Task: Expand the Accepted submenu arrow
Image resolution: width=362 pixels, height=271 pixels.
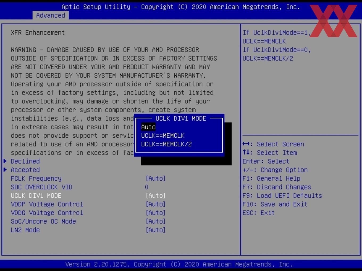Action: (x=5, y=170)
